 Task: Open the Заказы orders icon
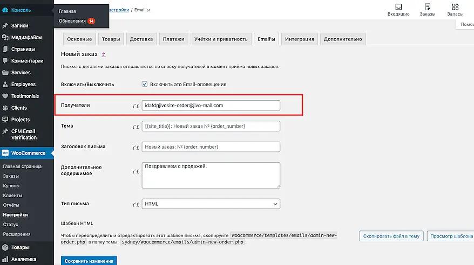[428, 6]
